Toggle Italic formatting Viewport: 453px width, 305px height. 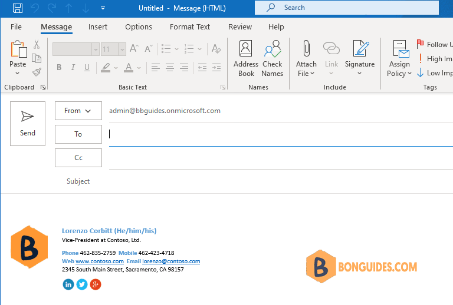tap(73, 68)
